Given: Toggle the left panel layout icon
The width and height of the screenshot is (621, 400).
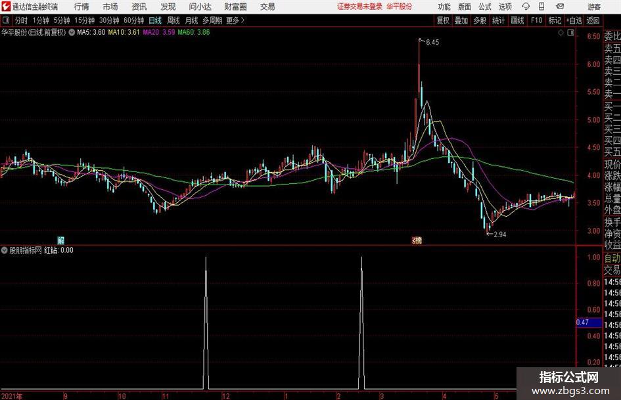Looking at the screenshot, I should (x=6, y=20).
